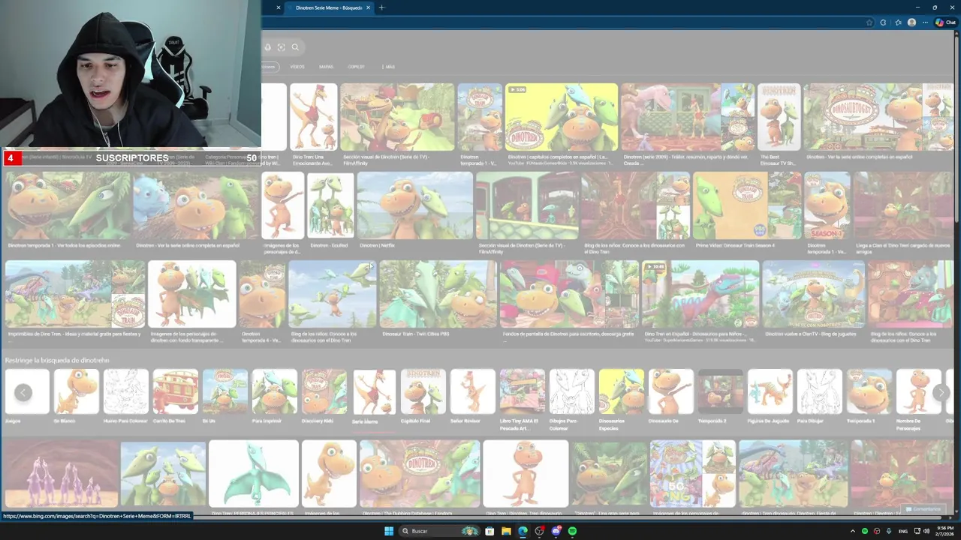The height and width of the screenshot is (540, 961).
Task: Click the taskbar Buscar search box
Action: coord(440,531)
